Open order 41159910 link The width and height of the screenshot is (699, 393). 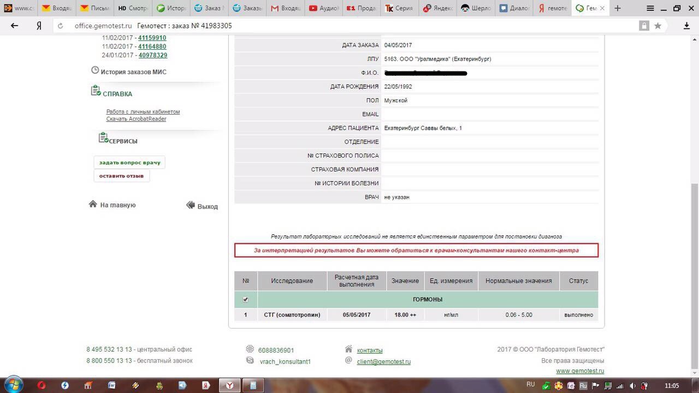pyautogui.click(x=152, y=38)
